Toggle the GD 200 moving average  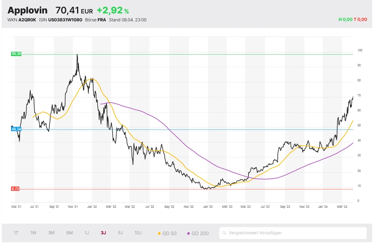point(200,234)
